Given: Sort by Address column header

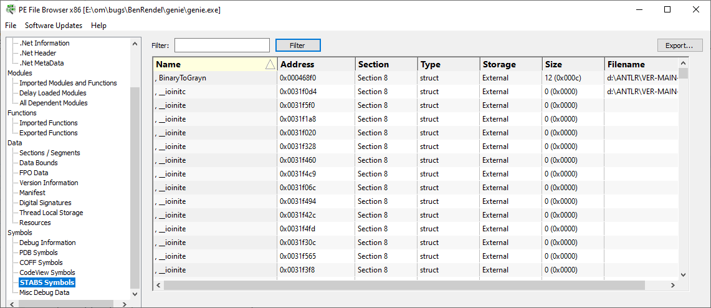Looking at the screenshot, I should click(x=316, y=64).
